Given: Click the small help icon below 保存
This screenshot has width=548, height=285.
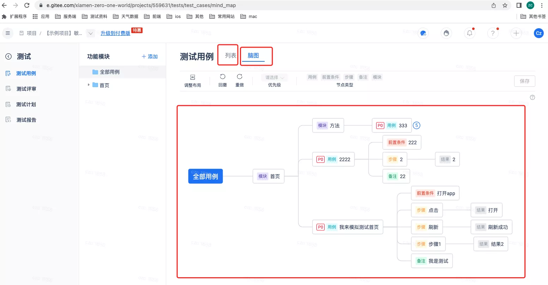Looking at the screenshot, I should (532, 97).
